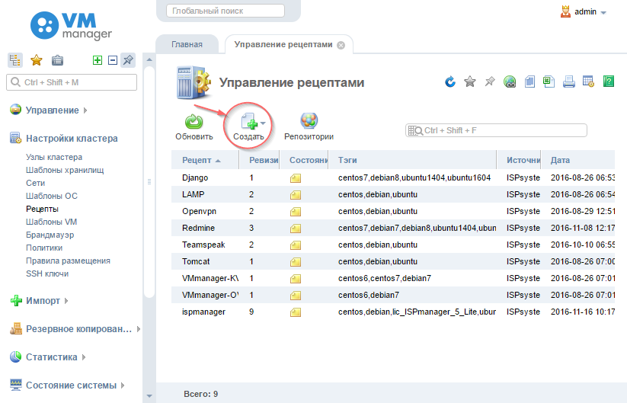
Task: Open Рецепты menu item
Action: tap(42, 209)
